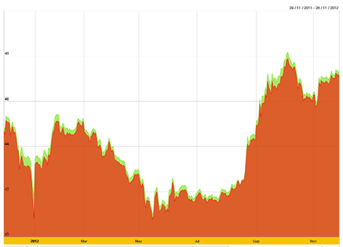Click the 48 value on the price axis
Image resolution: width=343 pixels, height=247 pixels.
tap(7, 54)
